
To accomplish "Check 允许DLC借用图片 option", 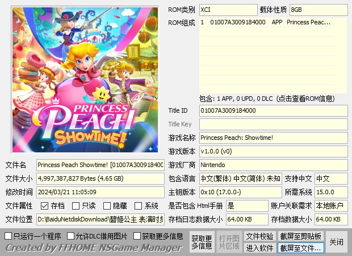I will 71,236.
